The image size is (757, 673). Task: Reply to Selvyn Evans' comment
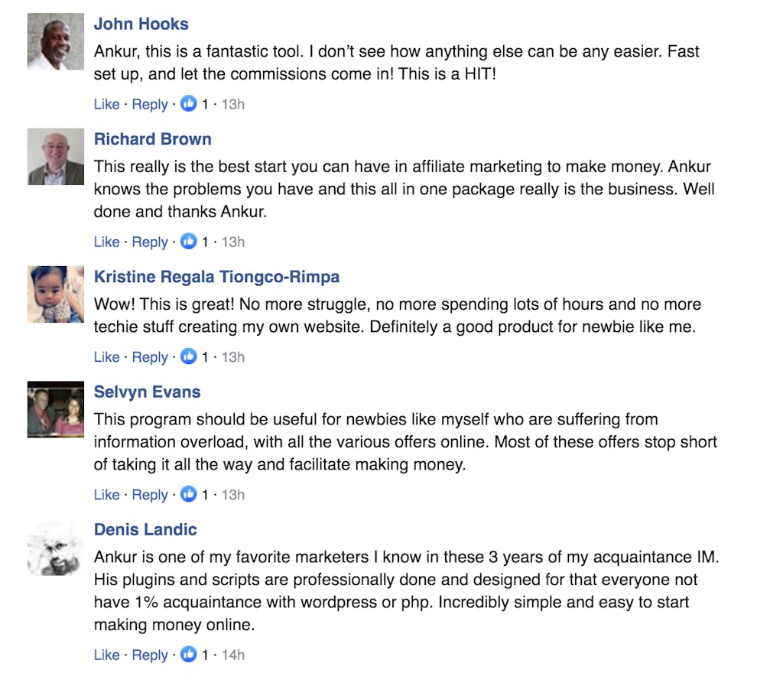[x=150, y=495]
